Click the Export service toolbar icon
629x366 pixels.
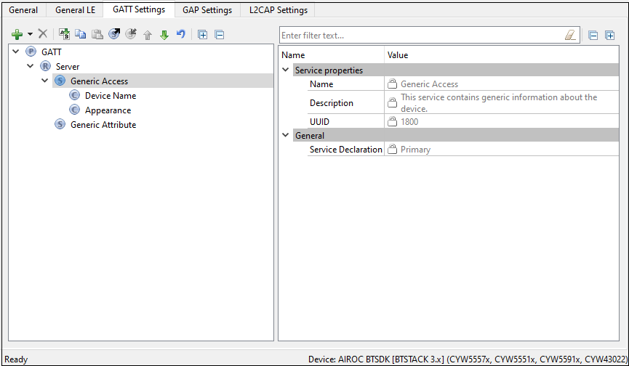[x=114, y=34]
